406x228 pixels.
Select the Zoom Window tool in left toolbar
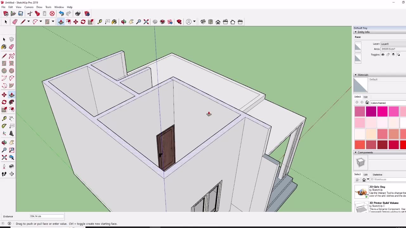click(x=11, y=150)
